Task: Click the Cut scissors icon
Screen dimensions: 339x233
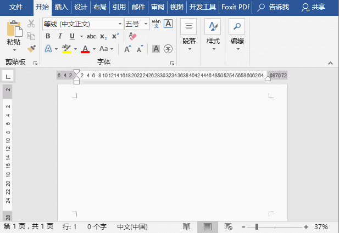Action: [x=31, y=24]
